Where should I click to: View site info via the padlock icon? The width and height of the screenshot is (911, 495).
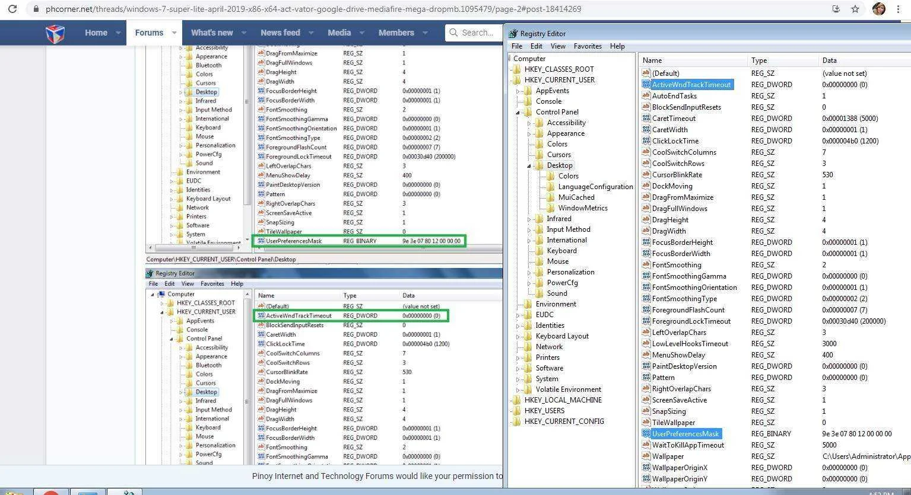point(37,9)
